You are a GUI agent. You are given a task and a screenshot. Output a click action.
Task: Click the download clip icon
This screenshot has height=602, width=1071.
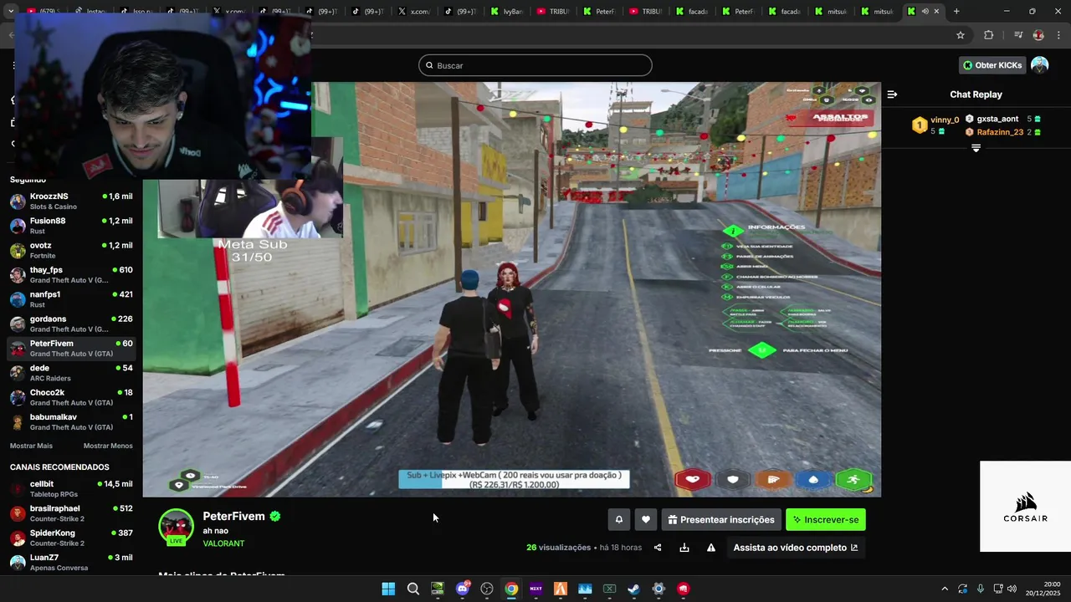[x=684, y=548]
